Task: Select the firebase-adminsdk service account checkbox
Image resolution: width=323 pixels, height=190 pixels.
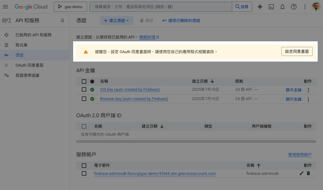Action: pos(84,173)
